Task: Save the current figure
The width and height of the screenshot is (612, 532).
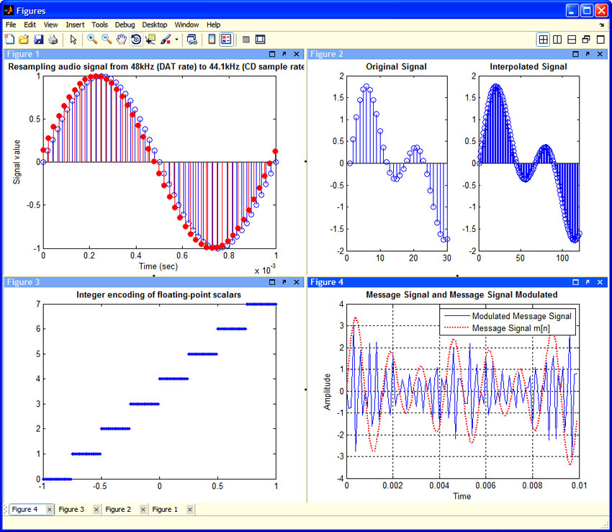Action: [x=37, y=40]
